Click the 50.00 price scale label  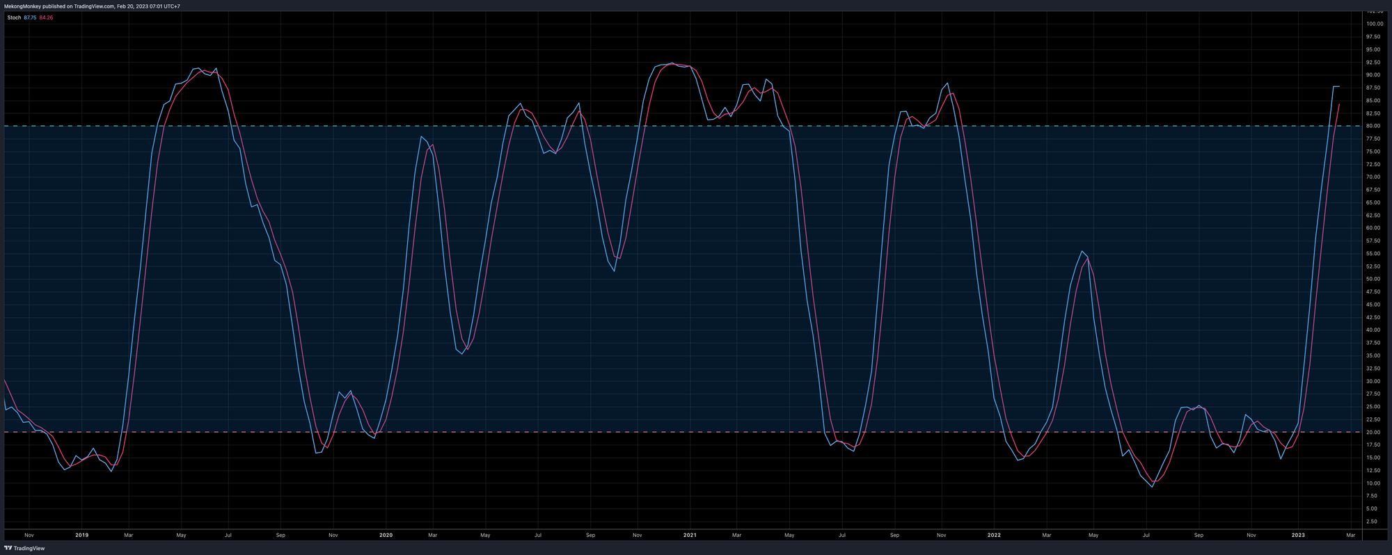click(x=1375, y=279)
